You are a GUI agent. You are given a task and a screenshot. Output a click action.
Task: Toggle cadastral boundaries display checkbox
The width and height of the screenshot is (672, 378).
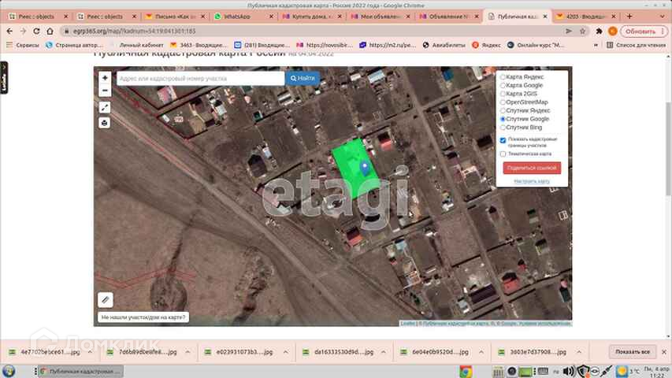point(504,140)
